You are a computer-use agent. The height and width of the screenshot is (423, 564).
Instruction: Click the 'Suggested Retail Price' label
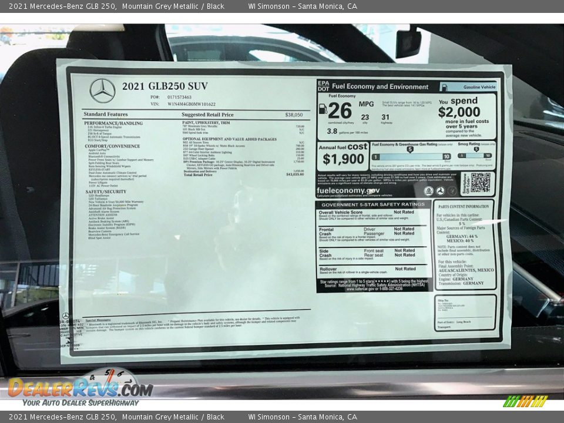point(207,115)
